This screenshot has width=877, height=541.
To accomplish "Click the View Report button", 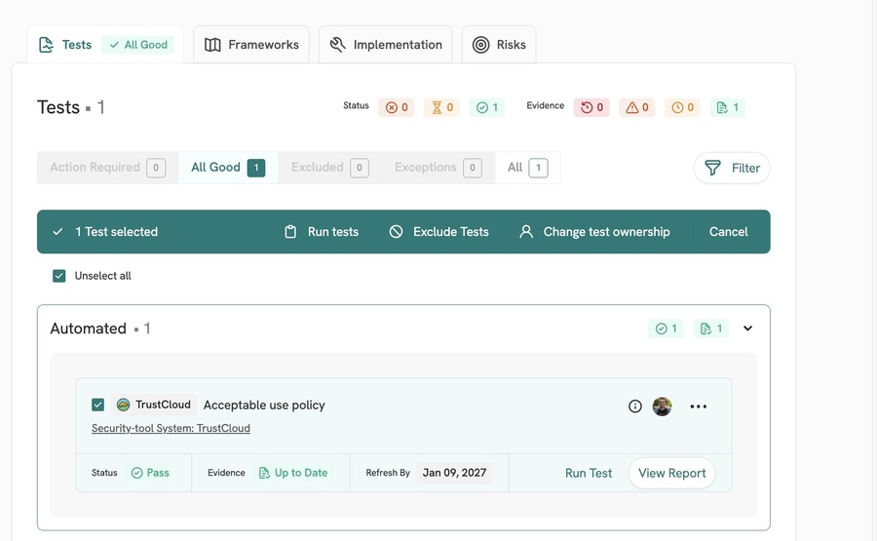I will pyautogui.click(x=672, y=474).
